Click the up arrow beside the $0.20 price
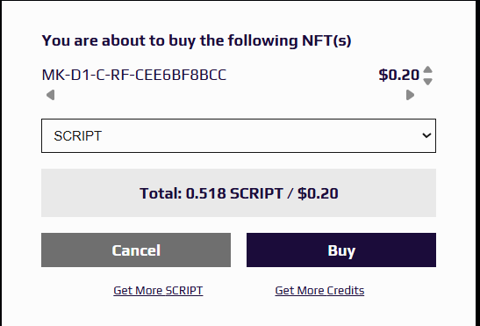480x326 pixels. tap(427, 69)
